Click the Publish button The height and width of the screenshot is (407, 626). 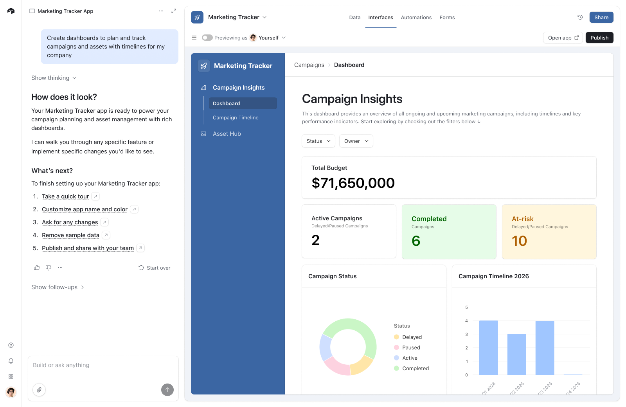599,38
